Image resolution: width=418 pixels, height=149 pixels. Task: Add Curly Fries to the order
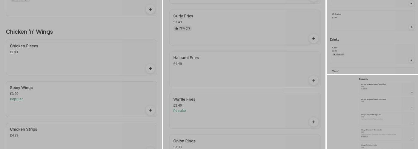point(314,39)
